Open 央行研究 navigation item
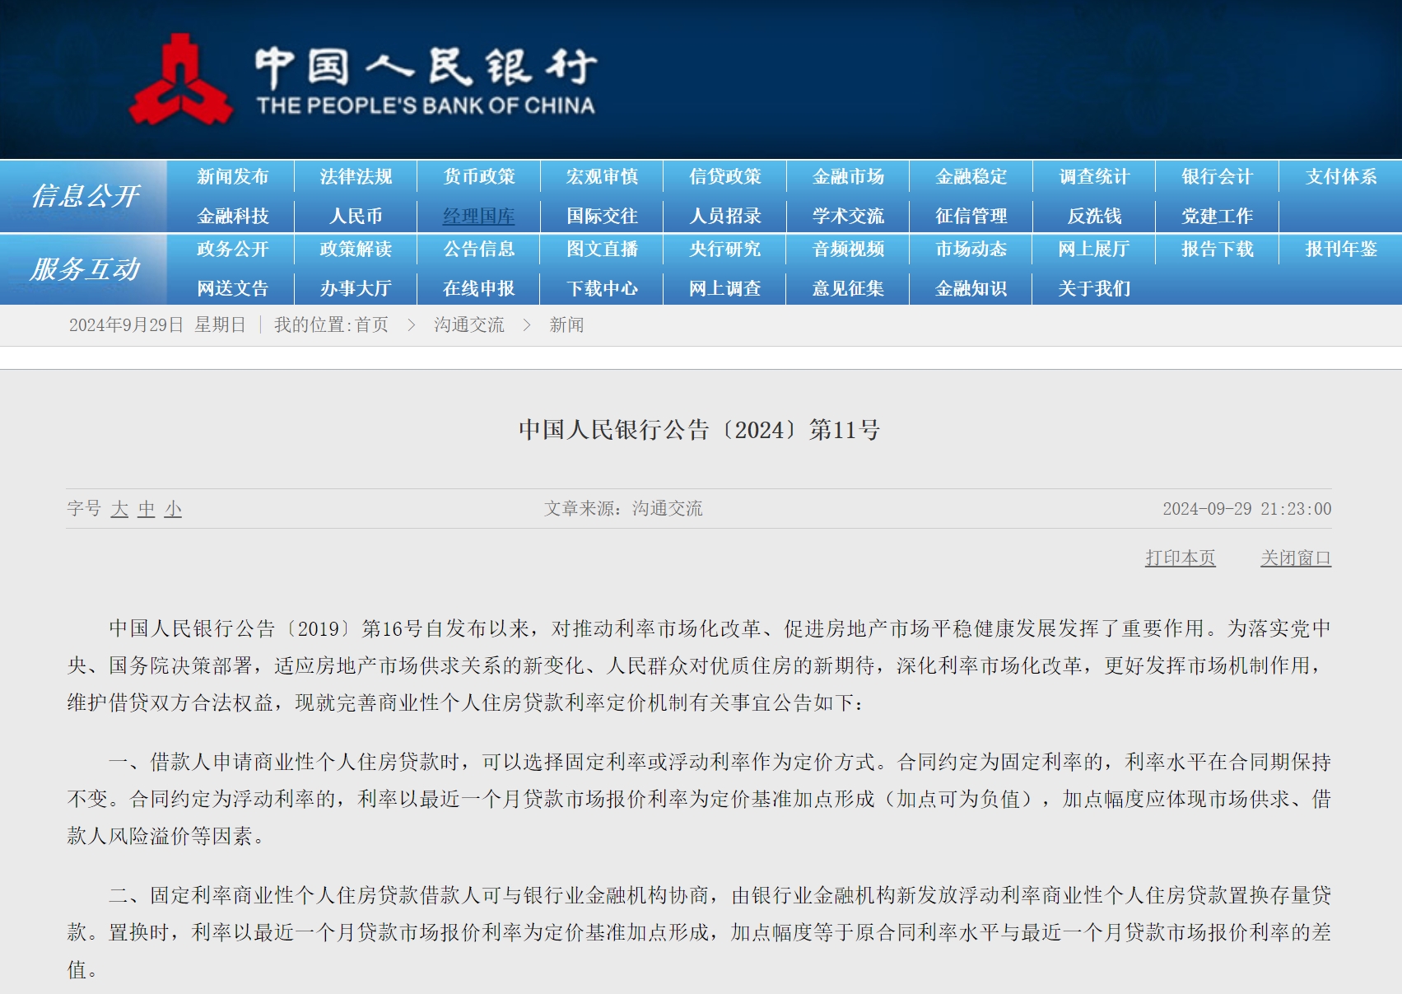 [725, 250]
